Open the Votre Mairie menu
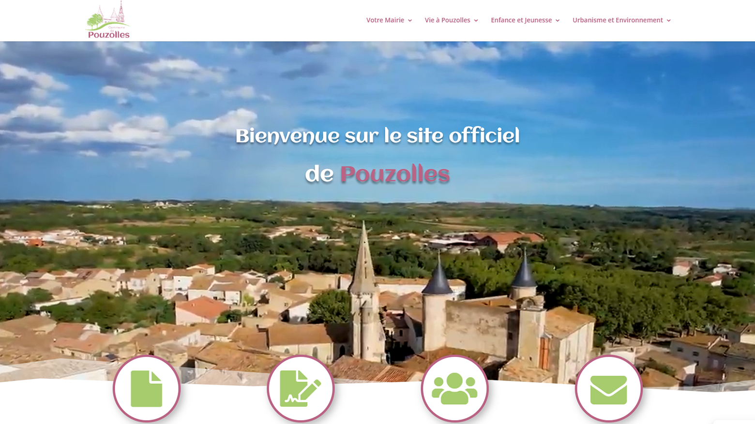 385,20
